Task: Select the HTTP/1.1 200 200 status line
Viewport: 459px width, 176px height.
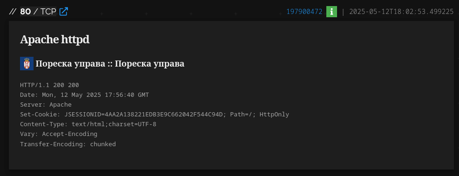Action: 49,85
